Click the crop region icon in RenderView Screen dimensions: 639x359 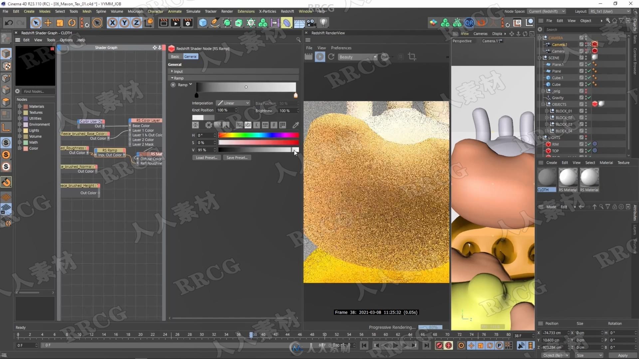[x=412, y=57]
